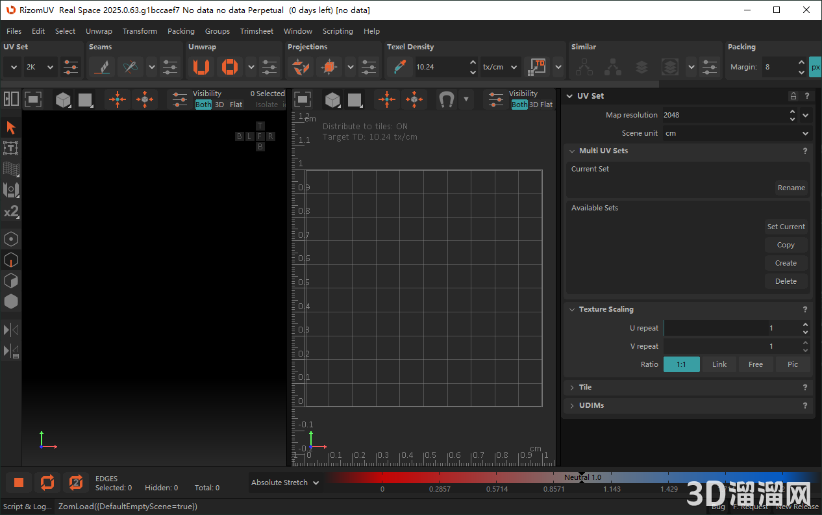Viewport: 822px width, 515px height.
Task: Toggle Both visibility in 3D viewport
Action: click(x=203, y=105)
